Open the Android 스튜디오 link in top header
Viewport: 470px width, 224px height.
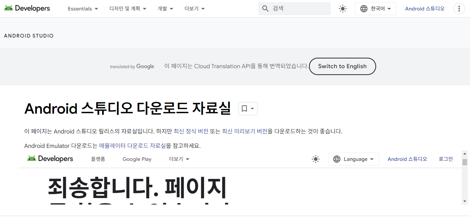[x=425, y=9]
